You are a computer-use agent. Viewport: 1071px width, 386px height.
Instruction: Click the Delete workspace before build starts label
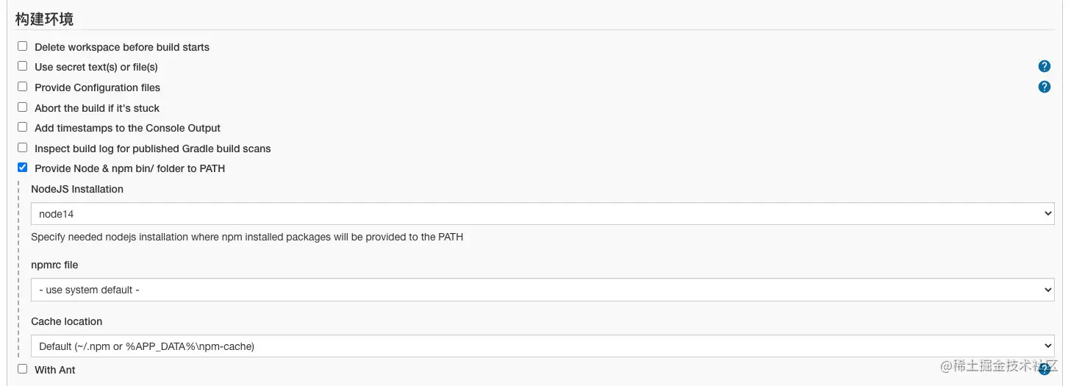(x=122, y=47)
